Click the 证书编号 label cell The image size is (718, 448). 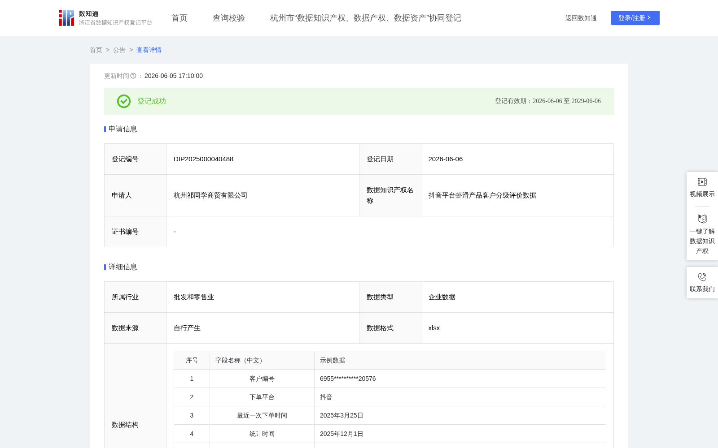[136, 232]
